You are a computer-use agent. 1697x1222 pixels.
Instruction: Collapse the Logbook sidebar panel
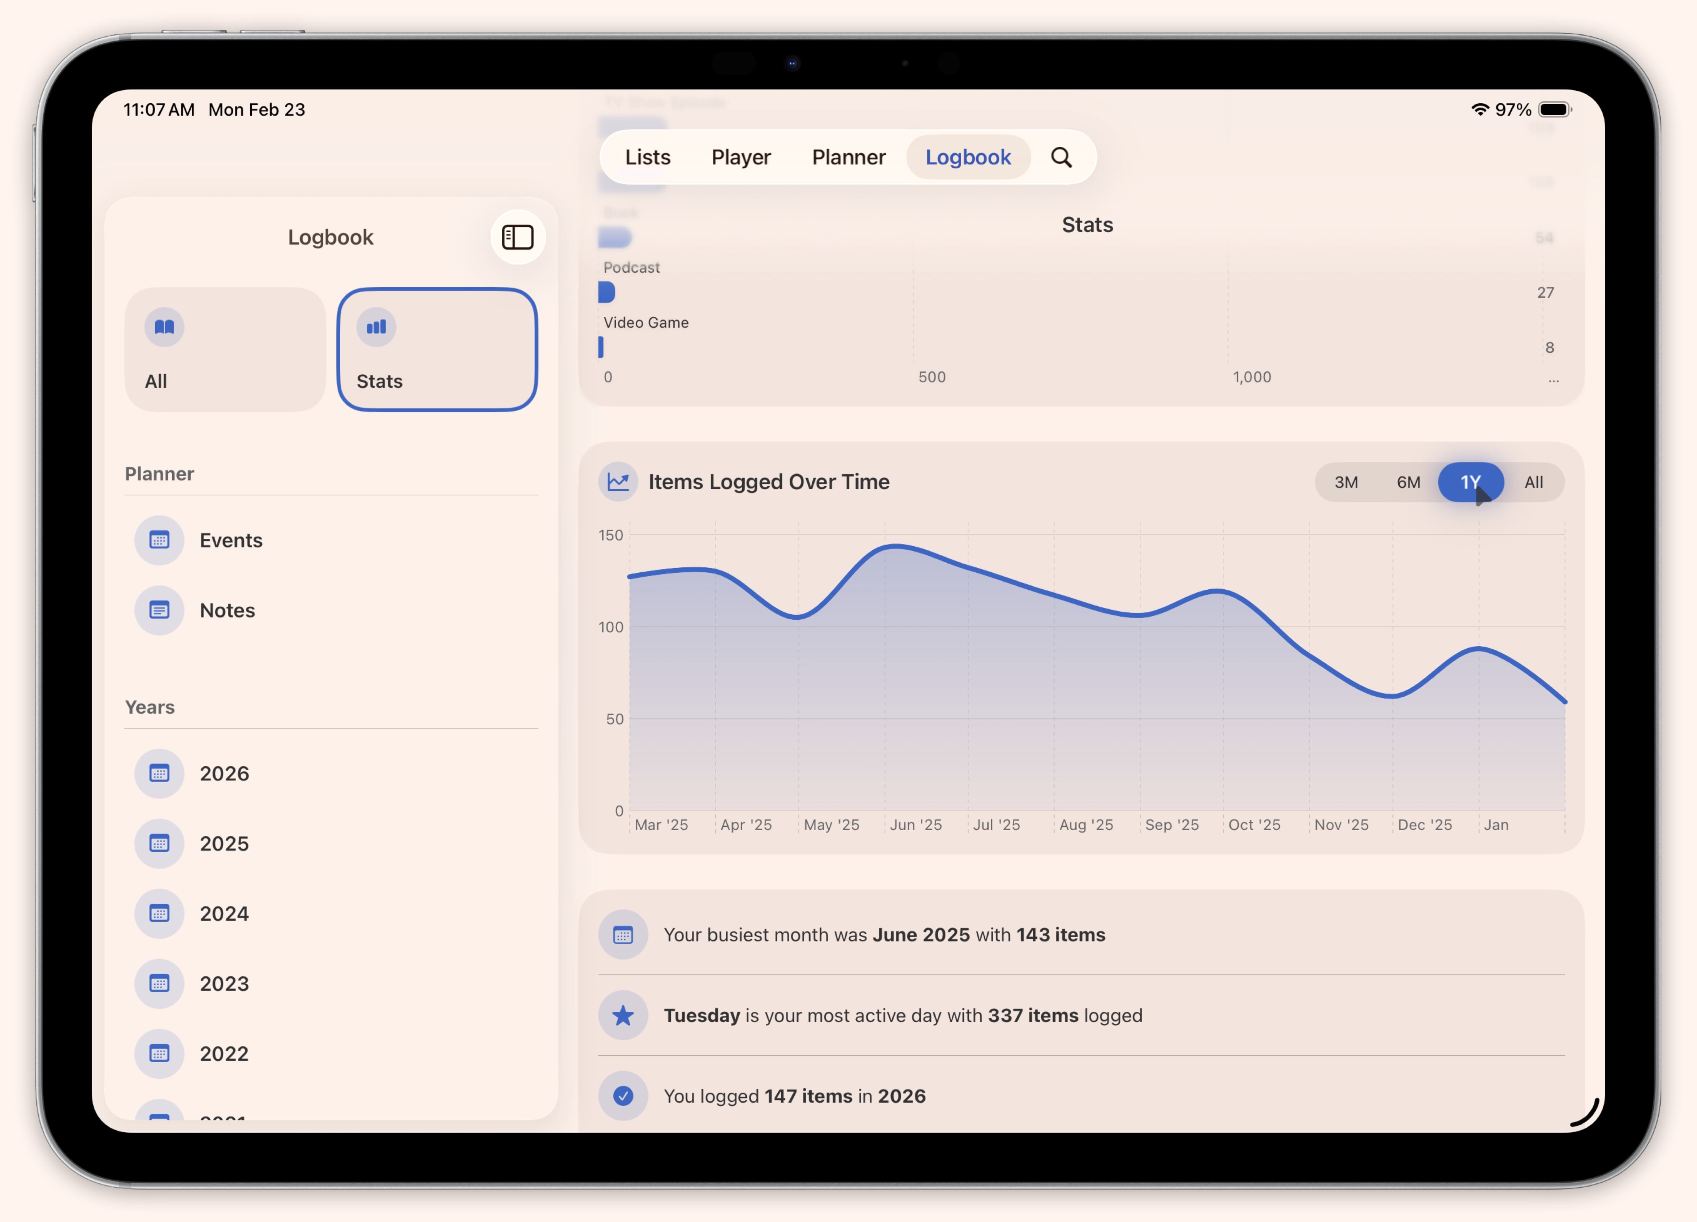pos(517,237)
